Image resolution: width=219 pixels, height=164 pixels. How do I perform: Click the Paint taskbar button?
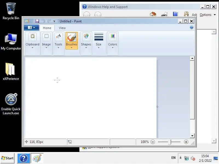pos(37,158)
